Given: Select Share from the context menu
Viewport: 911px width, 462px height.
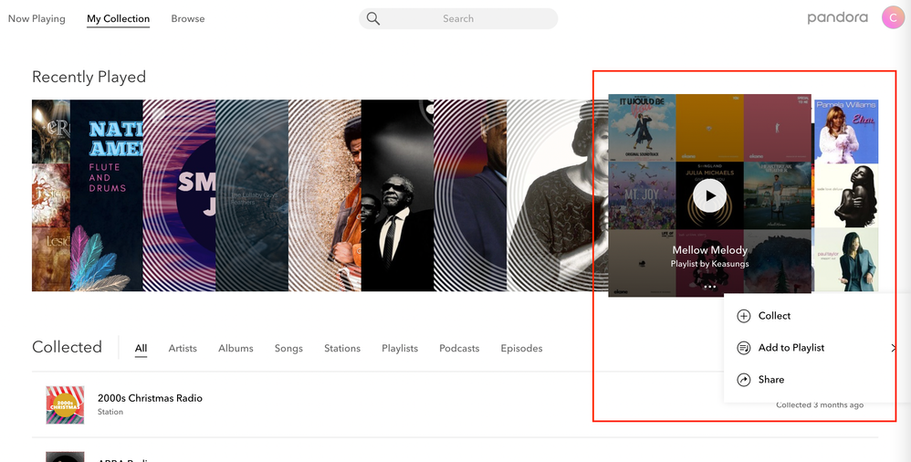Looking at the screenshot, I should [770, 380].
